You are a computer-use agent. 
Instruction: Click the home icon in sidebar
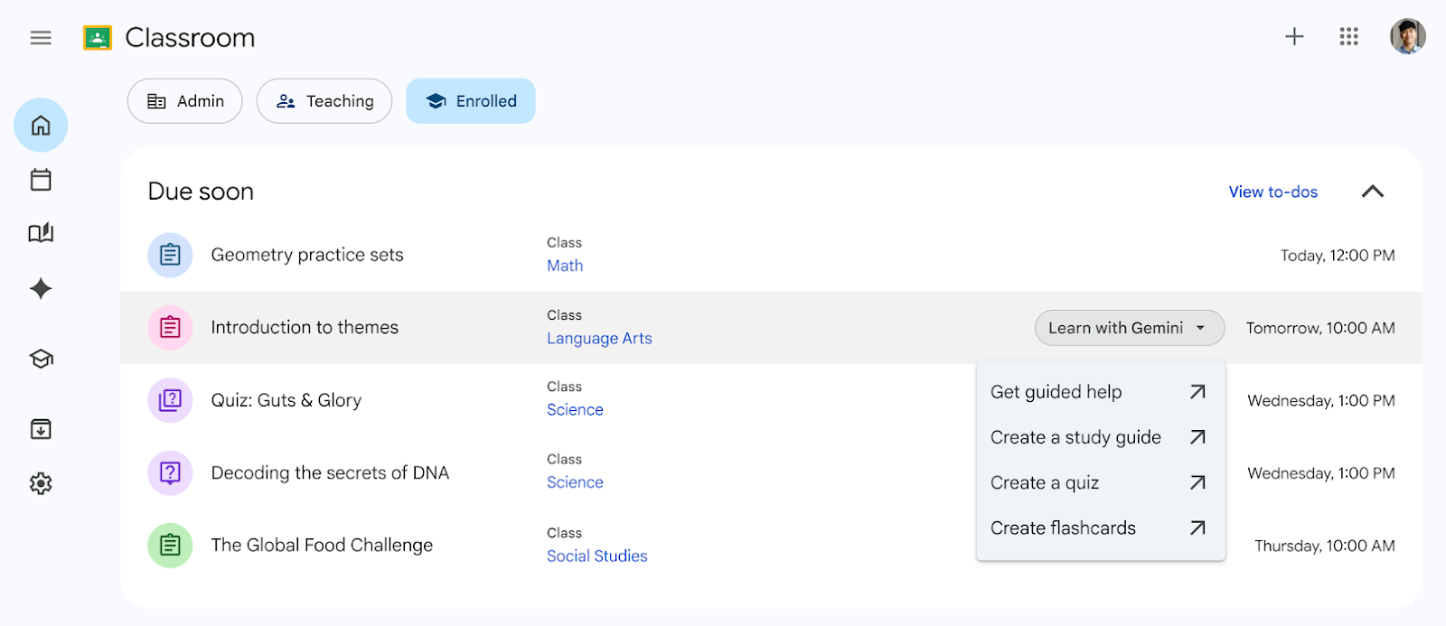[x=41, y=126]
